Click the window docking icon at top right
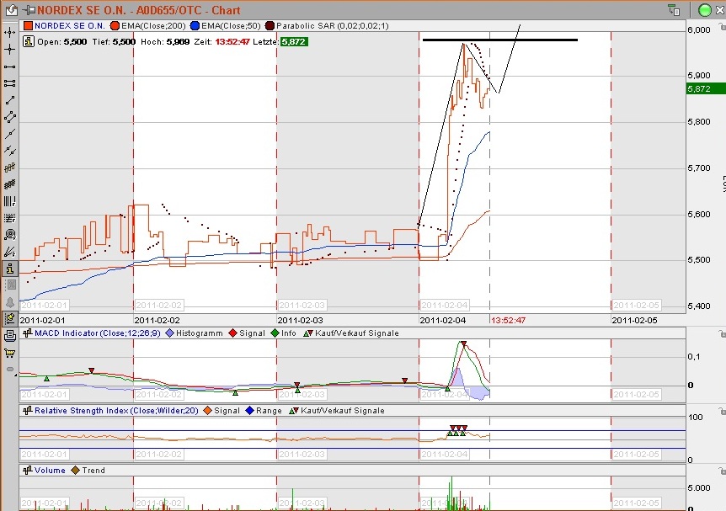726x511 pixels. (x=673, y=10)
